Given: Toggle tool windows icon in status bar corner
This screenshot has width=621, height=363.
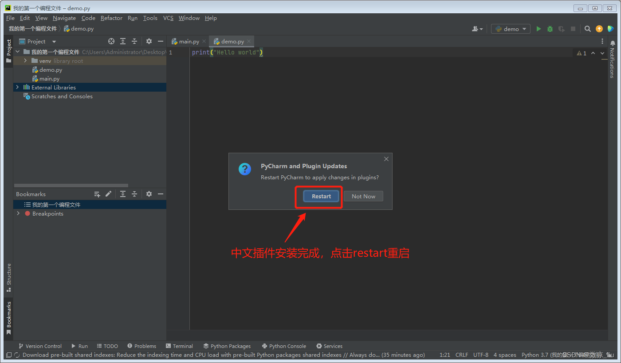Looking at the screenshot, I should coord(9,355).
